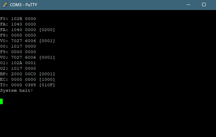Maximize the COM3 PuTTY window
This screenshot has width=216, height=137.
(204, 5)
